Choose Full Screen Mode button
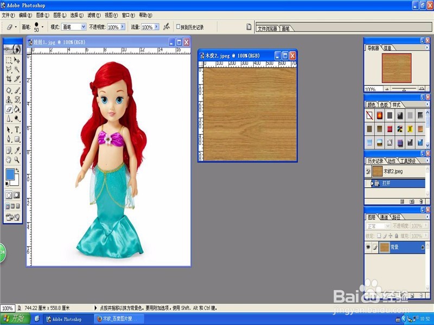The image size is (434, 325). coord(18,206)
